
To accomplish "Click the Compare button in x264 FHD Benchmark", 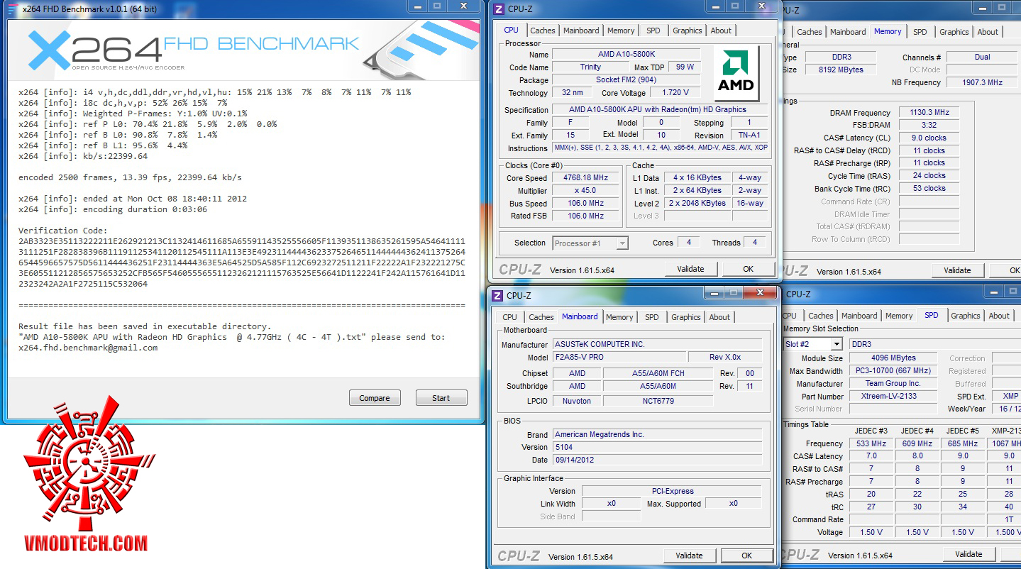I will tap(375, 398).
